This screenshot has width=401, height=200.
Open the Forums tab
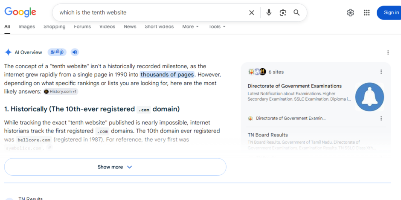(82, 26)
